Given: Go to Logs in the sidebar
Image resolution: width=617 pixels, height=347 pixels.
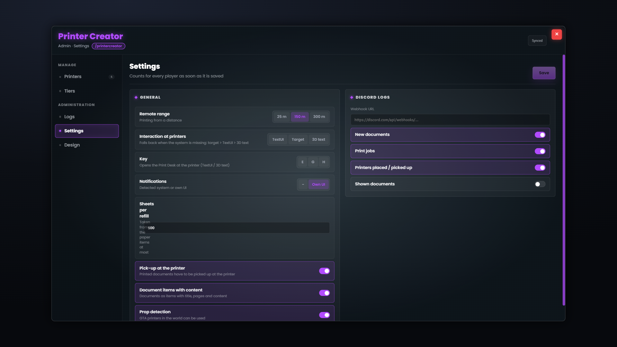Looking at the screenshot, I should click(x=87, y=117).
